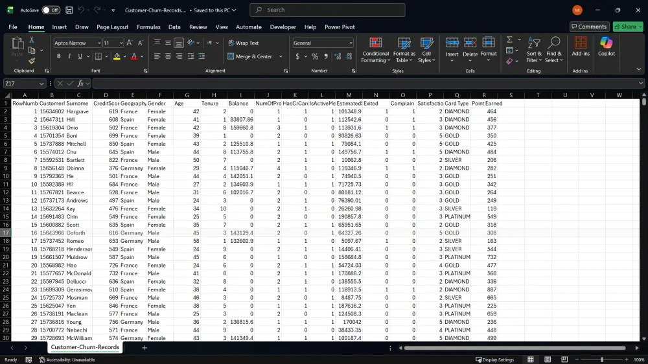
Task: Apply Accounting dollar number format
Action: click(297, 56)
